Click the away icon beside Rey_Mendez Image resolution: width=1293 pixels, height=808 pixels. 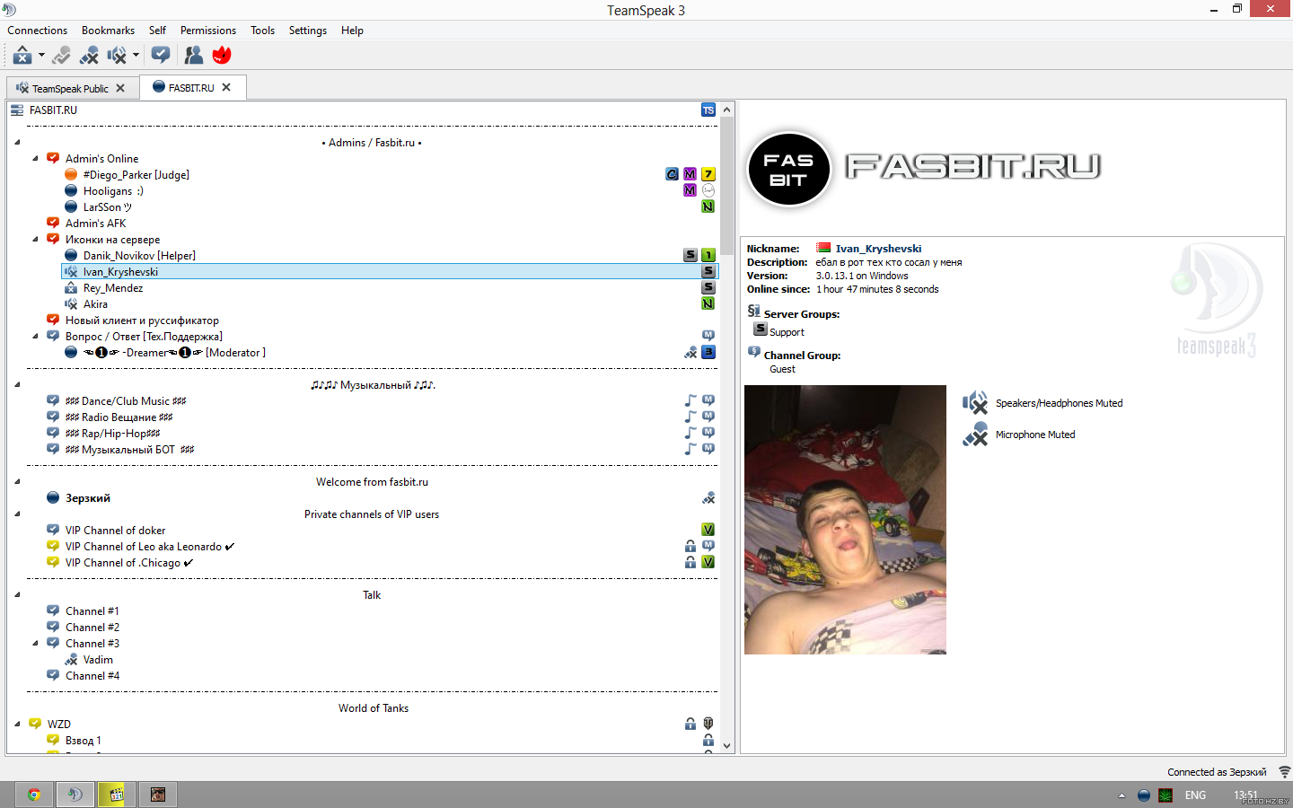pyautogui.click(x=71, y=288)
